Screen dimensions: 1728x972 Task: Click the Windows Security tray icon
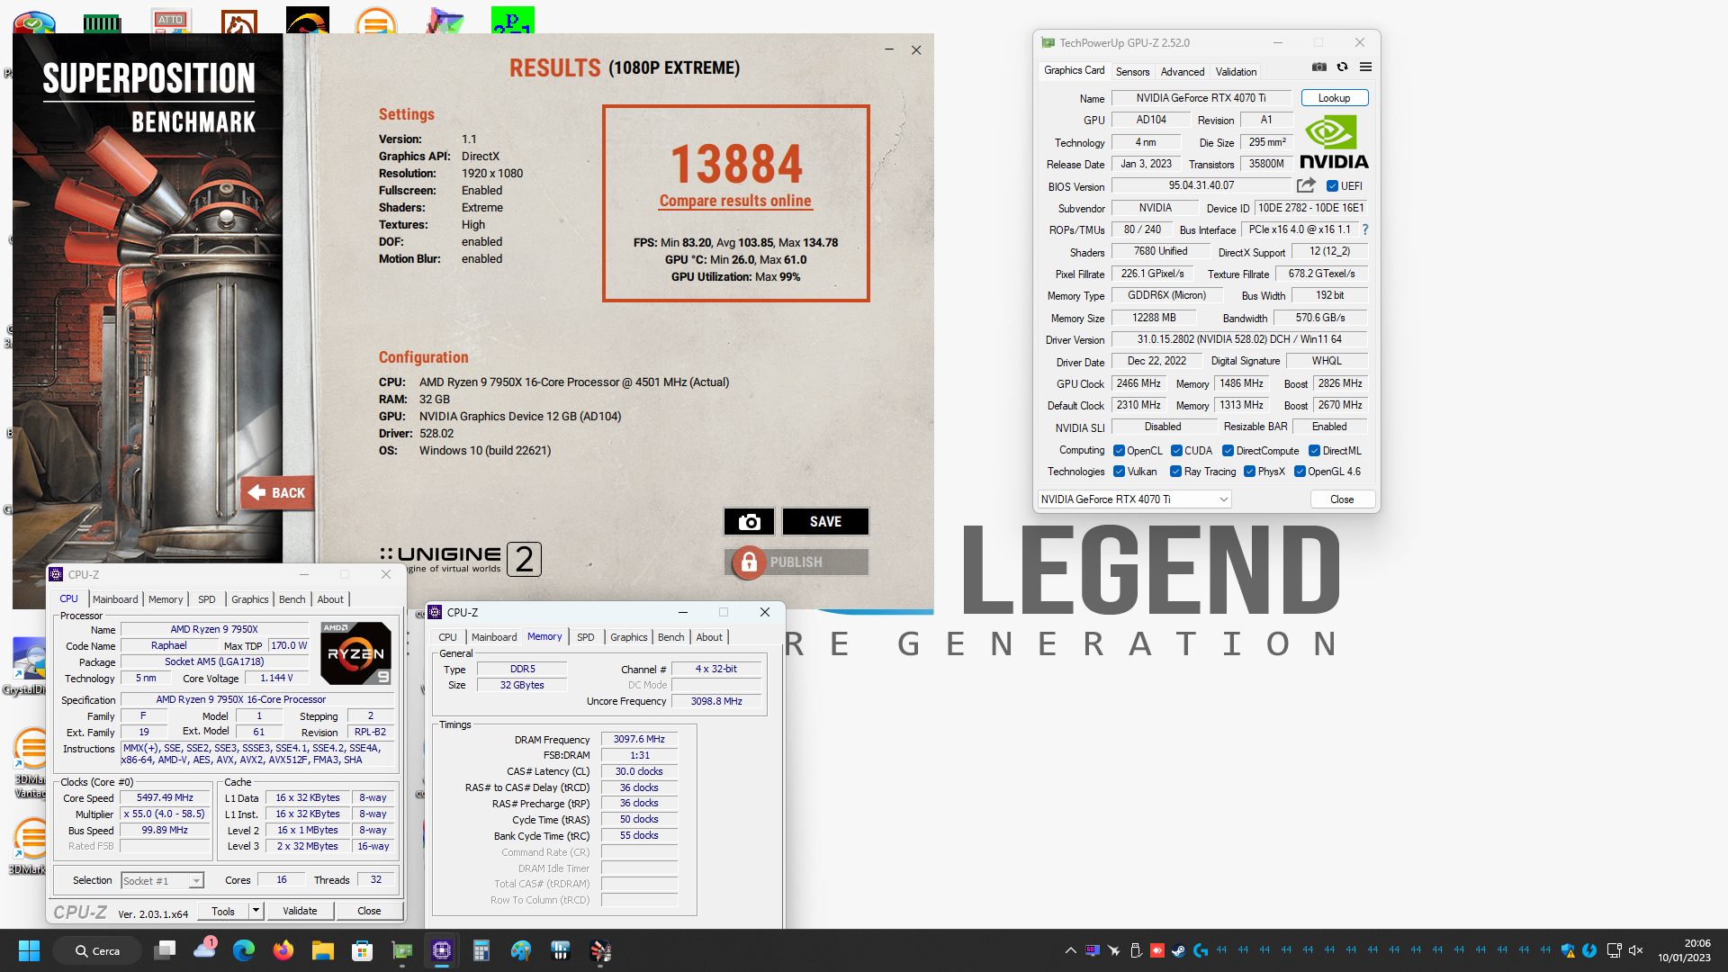1568,950
